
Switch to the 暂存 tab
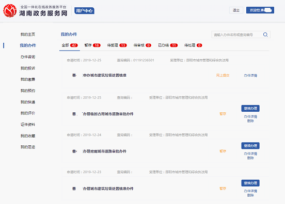coord(92,45)
